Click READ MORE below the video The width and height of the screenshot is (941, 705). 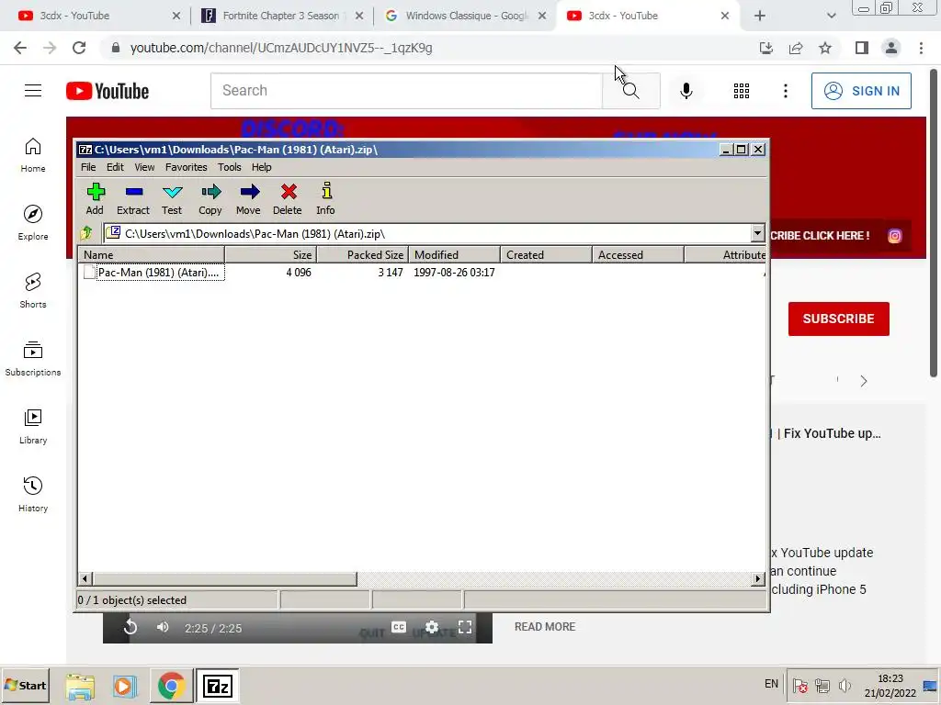point(545,627)
